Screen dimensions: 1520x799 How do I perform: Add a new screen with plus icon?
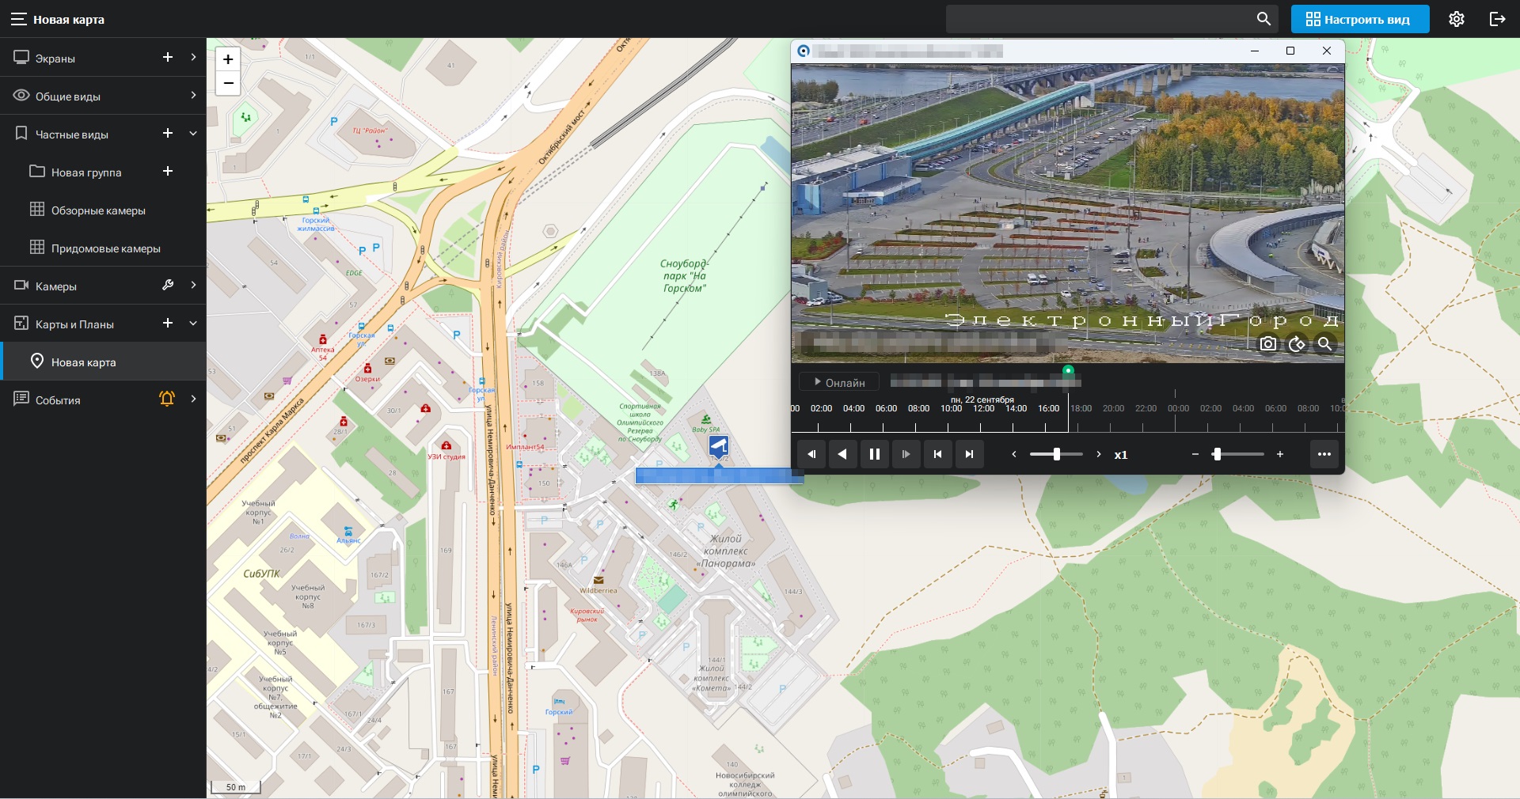pyautogui.click(x=168, y=58)
